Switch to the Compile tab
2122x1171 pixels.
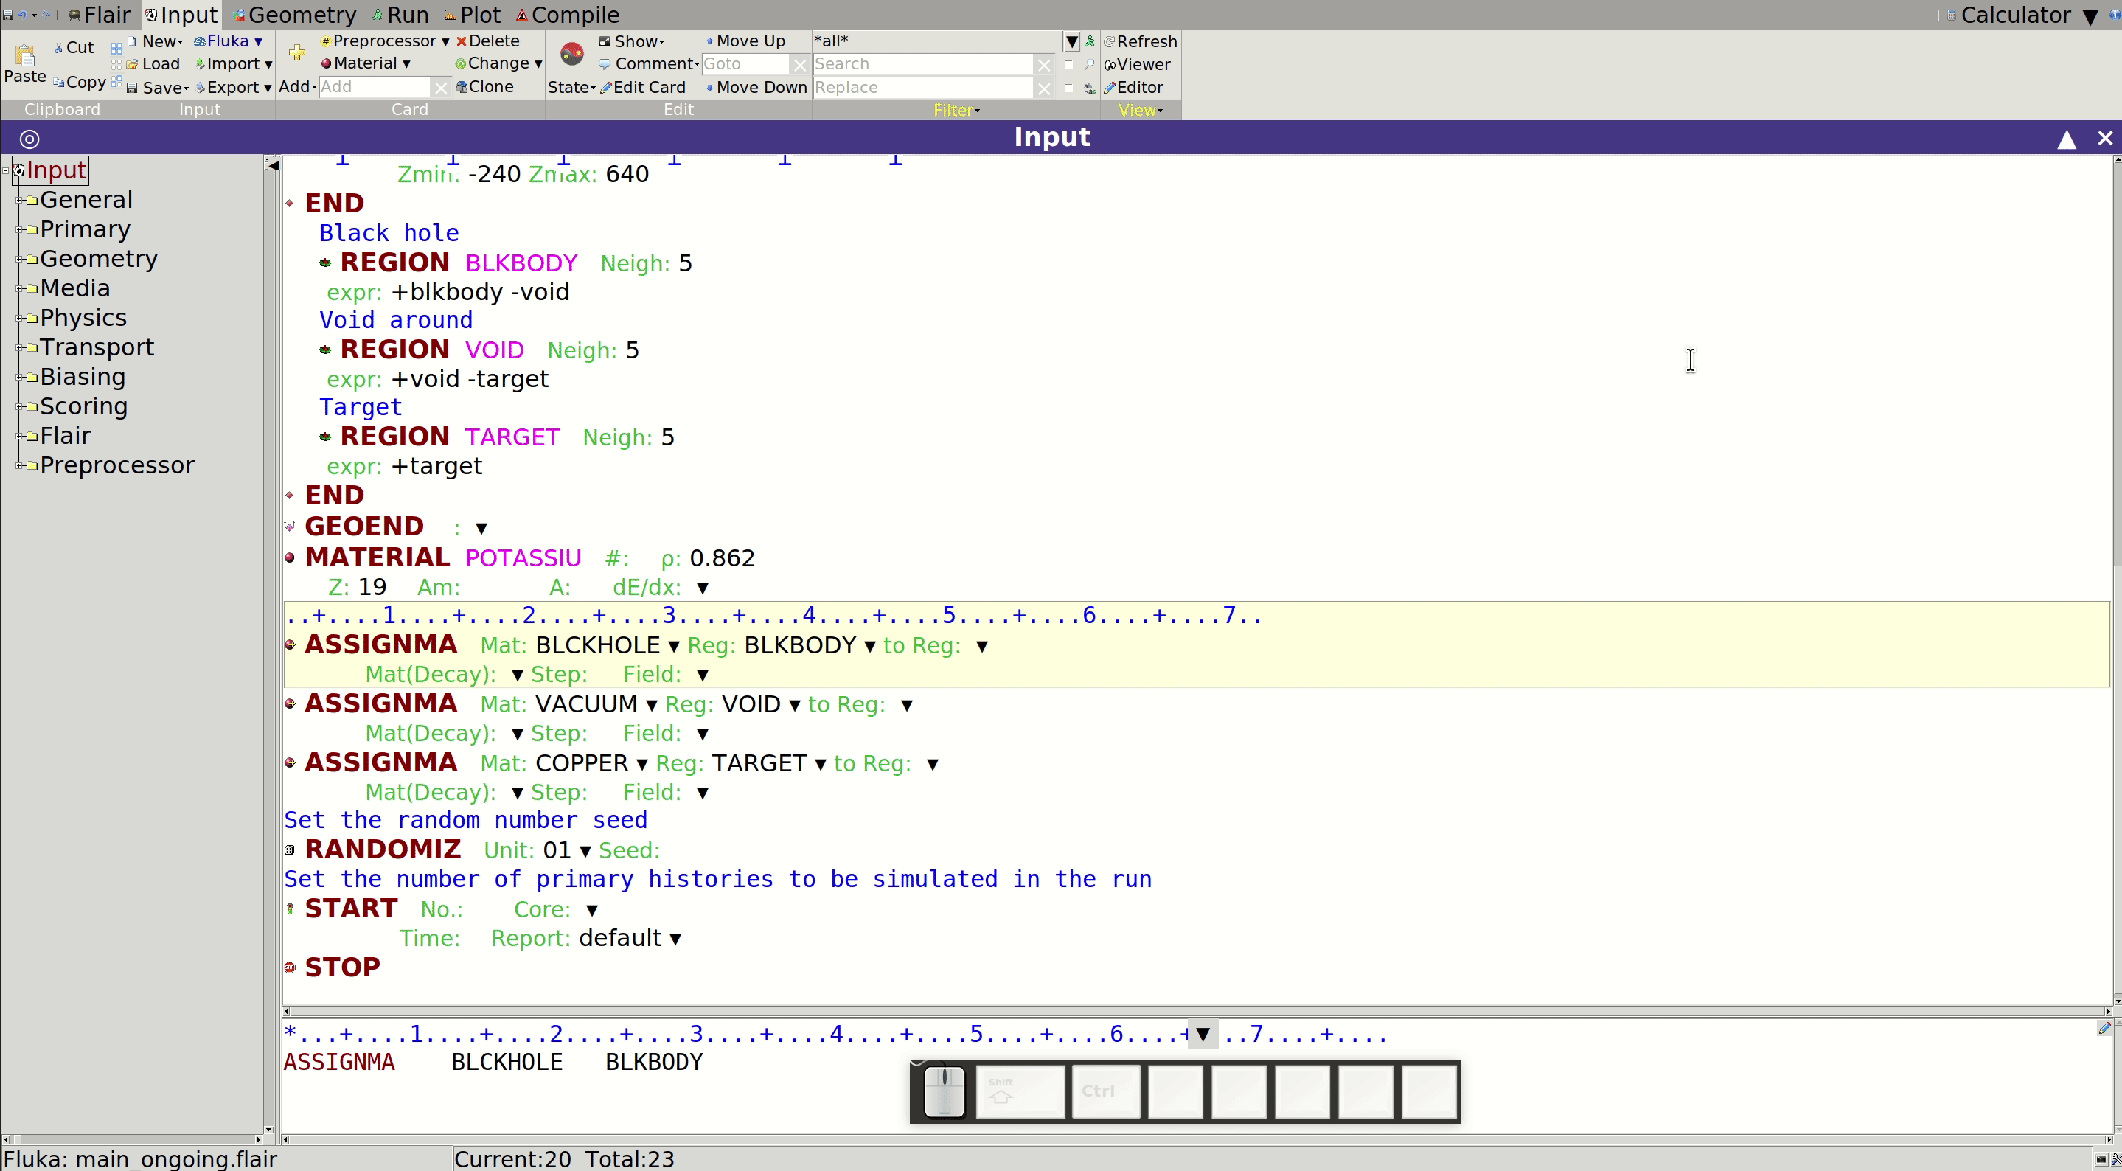[568, 15]
